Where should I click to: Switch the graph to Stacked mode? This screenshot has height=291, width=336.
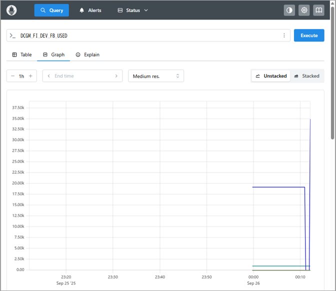(x=306, y=76)
